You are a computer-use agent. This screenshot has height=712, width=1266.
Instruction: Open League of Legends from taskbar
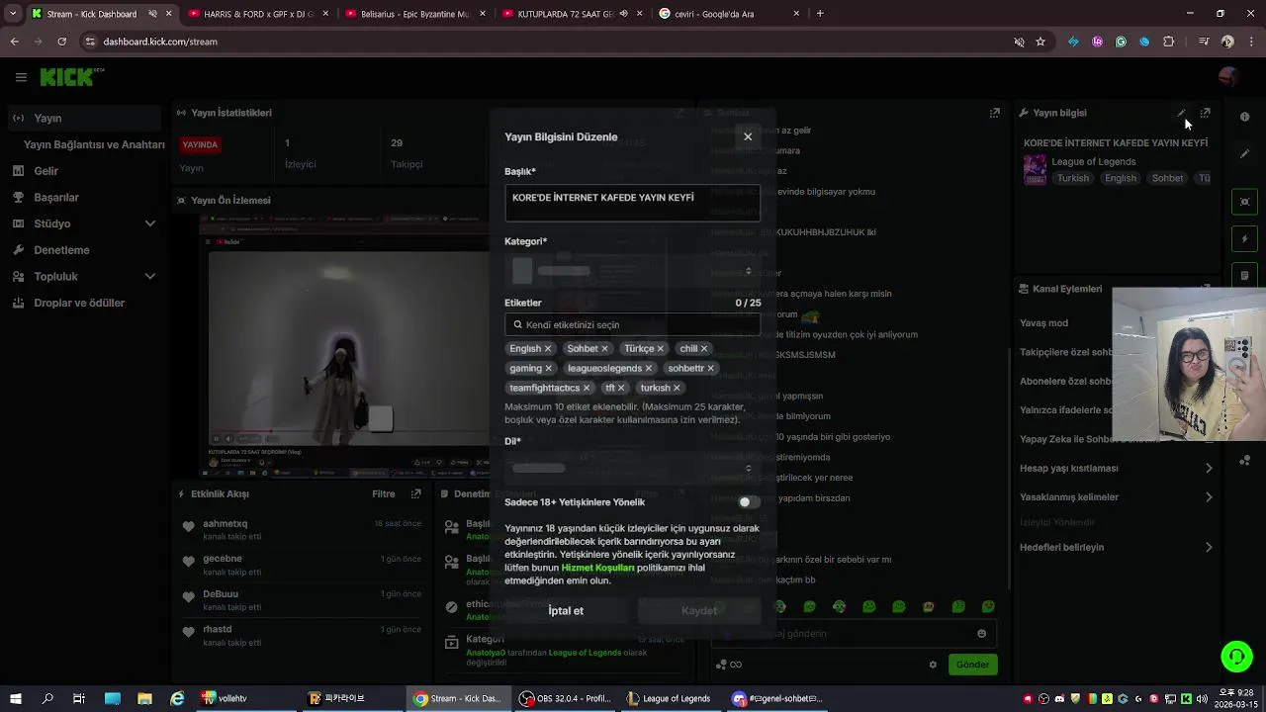pos(670,698)
